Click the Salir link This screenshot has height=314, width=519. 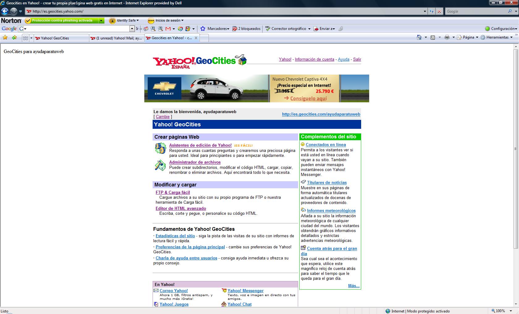tap(357, 59)
